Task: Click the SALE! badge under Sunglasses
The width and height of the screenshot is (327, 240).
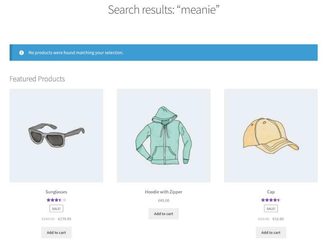Action: click(56, 208)
